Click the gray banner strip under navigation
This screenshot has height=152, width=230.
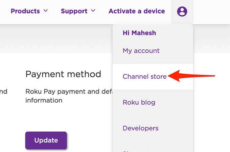(54, 39)
